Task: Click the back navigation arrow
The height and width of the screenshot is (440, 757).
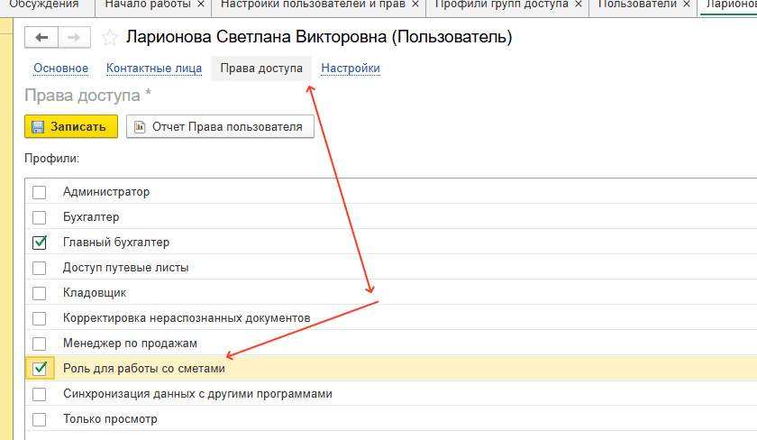Action: (43, 38)
